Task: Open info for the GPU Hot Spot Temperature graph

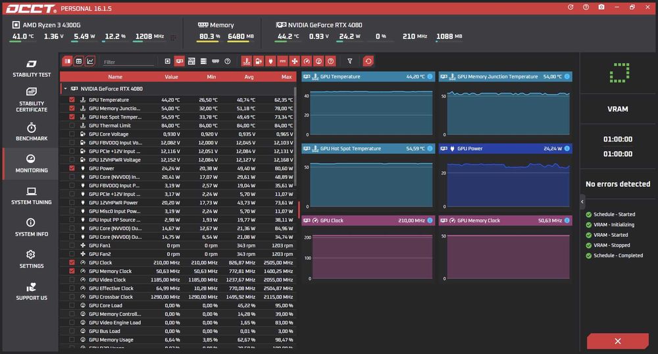Action: (x=430, y=149)
